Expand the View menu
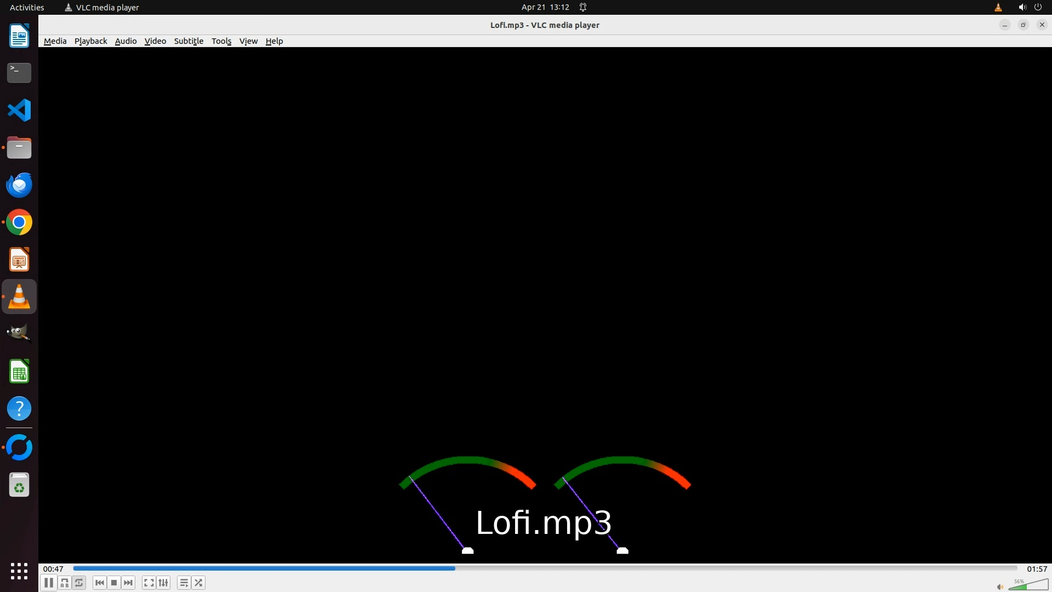Viewport: 1052px width, 592px height. point(248,41)
